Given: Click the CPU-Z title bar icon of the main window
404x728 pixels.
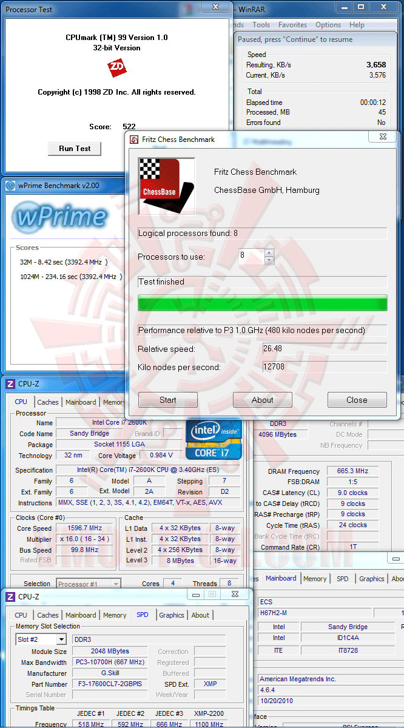Looking at the screenshot, I should point(10,383).
